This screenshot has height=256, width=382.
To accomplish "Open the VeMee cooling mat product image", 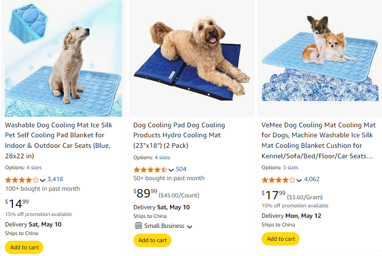I will coord(319,58).
